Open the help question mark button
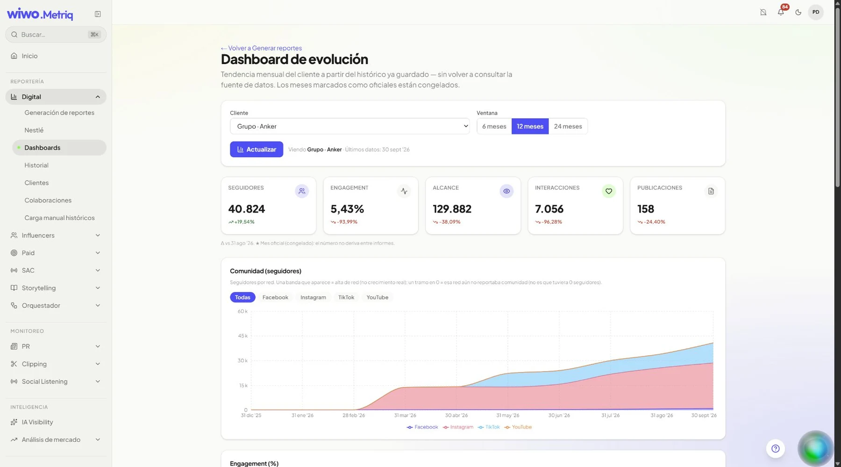Screen dimensions: 841x467 pos(776,449)
